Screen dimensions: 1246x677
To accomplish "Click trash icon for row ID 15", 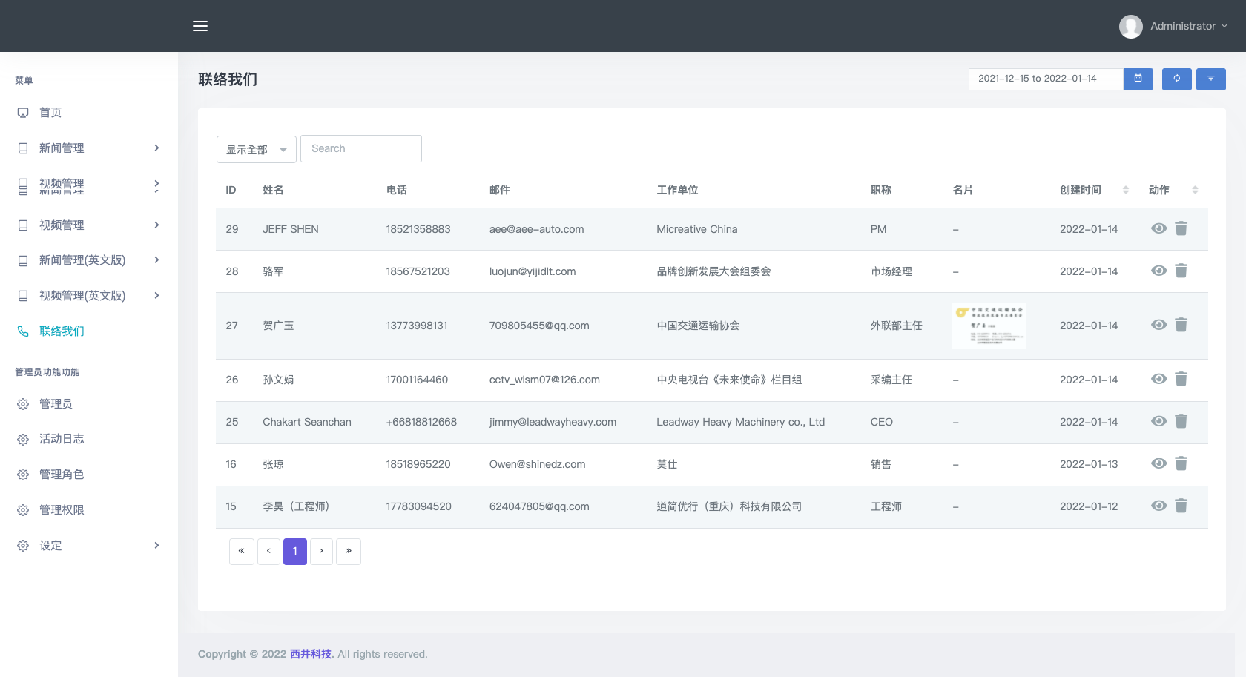I will pos(1181,506).
